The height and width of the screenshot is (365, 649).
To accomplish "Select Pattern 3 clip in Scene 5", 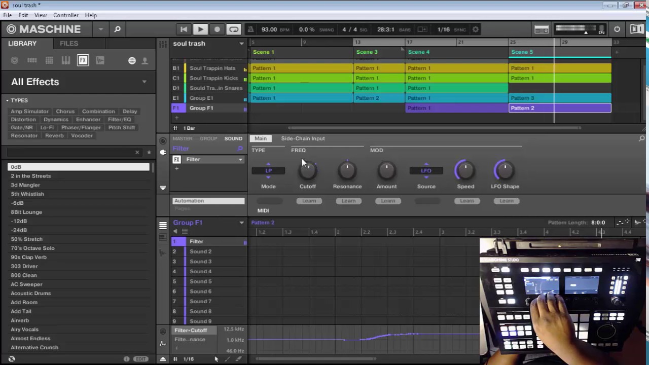I will click(x=560, y=98).
